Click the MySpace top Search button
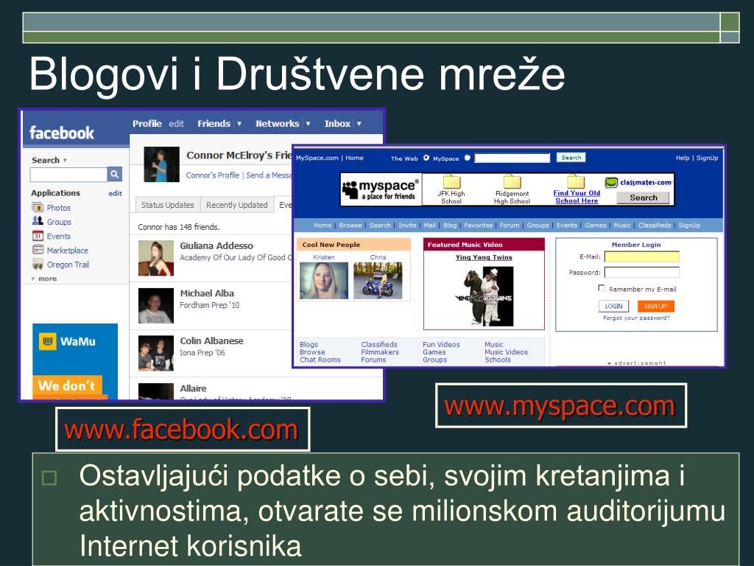Viewport: 754px width, 566px height. [571, 158]
